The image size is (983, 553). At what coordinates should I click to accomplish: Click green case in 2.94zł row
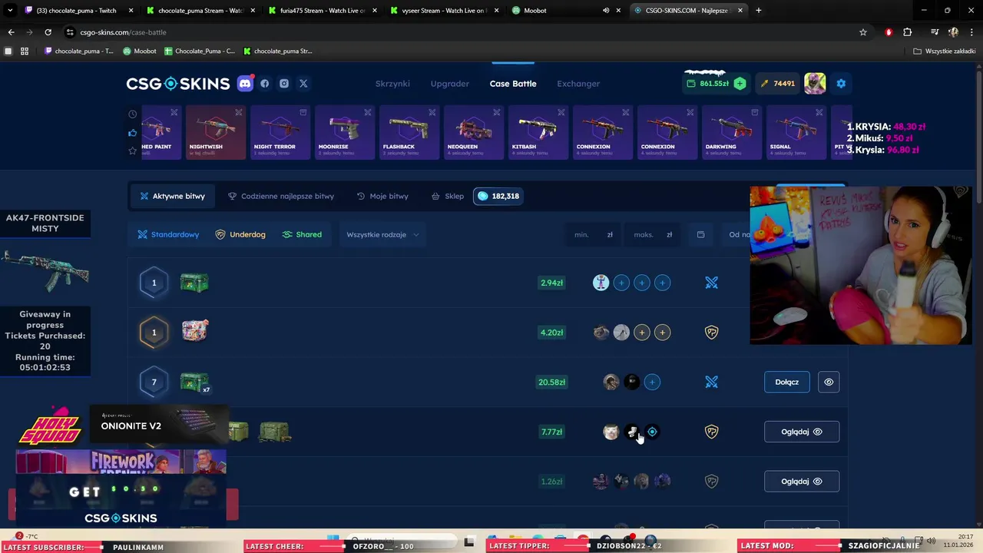pos(194,283)
